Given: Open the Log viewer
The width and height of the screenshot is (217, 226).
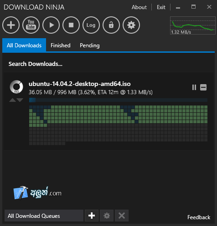Looking at the screenshot, I should [x=91, y=25].
